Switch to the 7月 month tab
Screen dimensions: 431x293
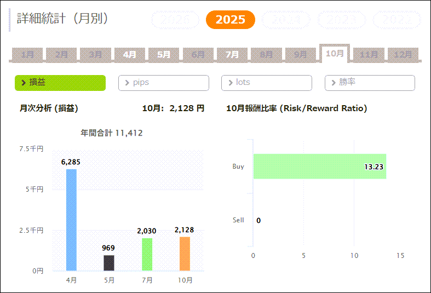pos(232,54)
